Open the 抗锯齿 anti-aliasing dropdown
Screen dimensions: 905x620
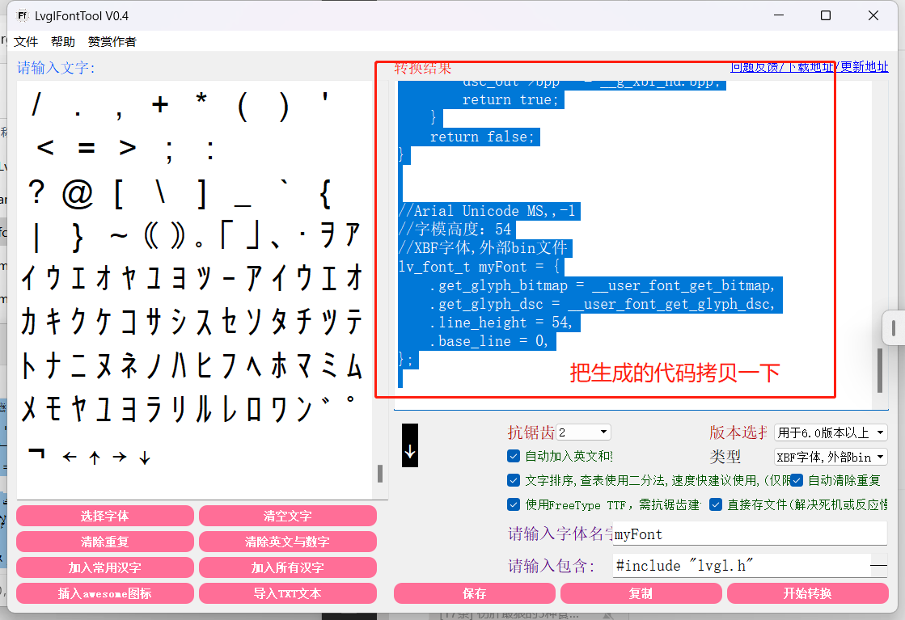coord(583,432)
